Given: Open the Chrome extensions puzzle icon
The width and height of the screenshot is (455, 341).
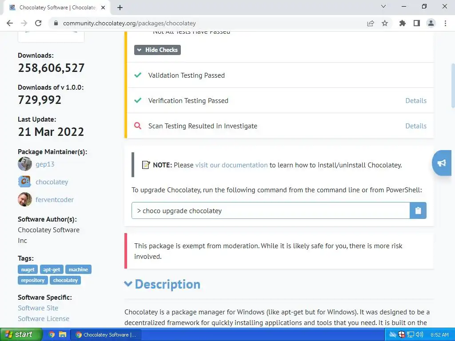Looking at the screenshot, I should (403, 23).
